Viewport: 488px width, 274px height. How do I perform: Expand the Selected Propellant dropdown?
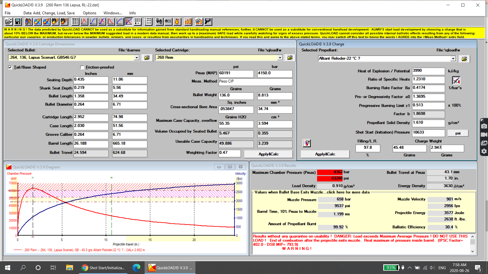[x=453, y=59]
